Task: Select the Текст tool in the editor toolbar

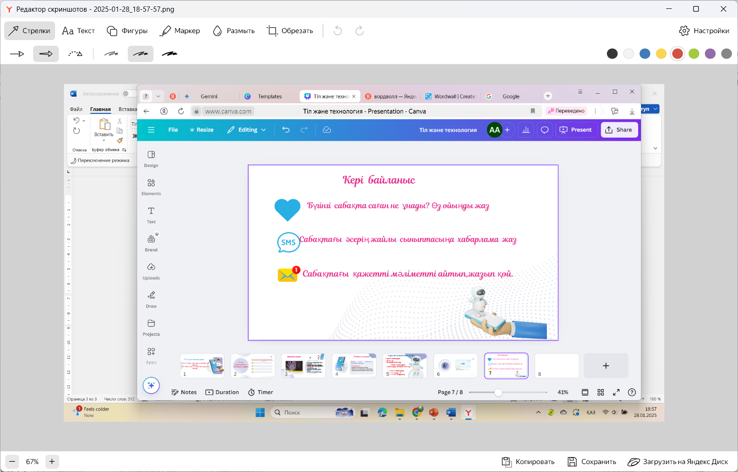Action: [x=78, y=31]
